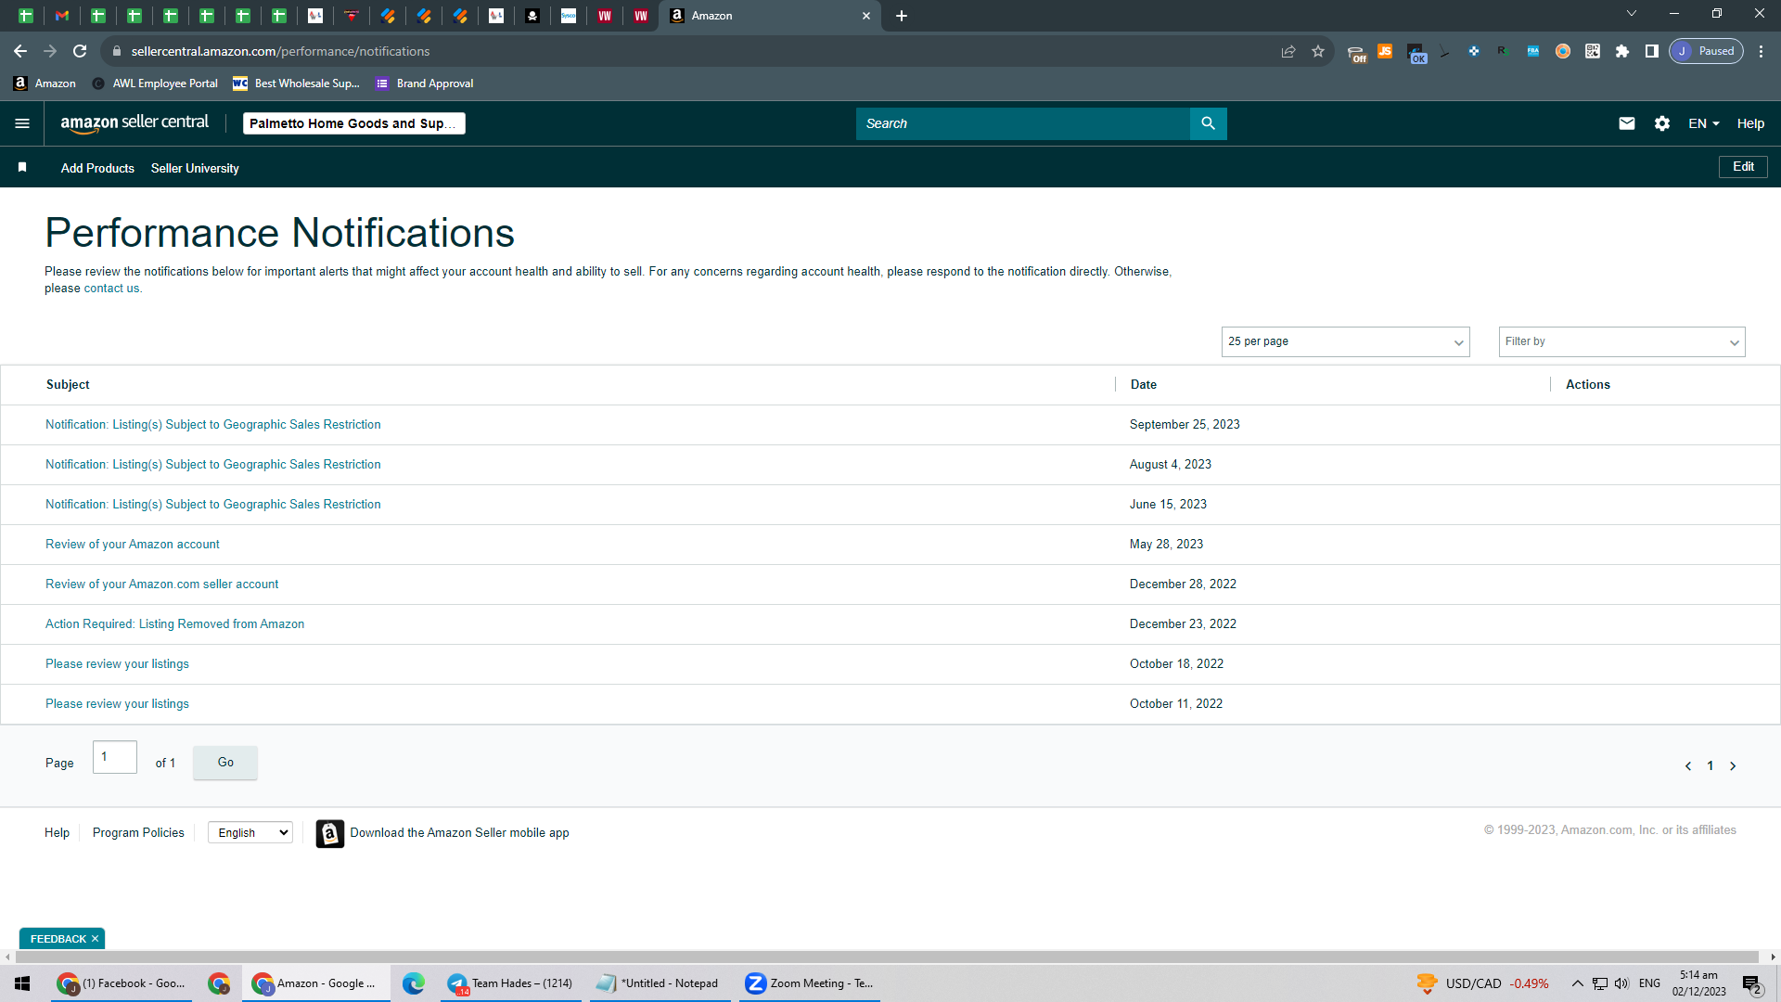Click browser back arrow
1781x1002 pixels.
coord(20,51)
